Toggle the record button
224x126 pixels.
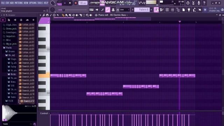pyautogui.click(x=76, y=3)
